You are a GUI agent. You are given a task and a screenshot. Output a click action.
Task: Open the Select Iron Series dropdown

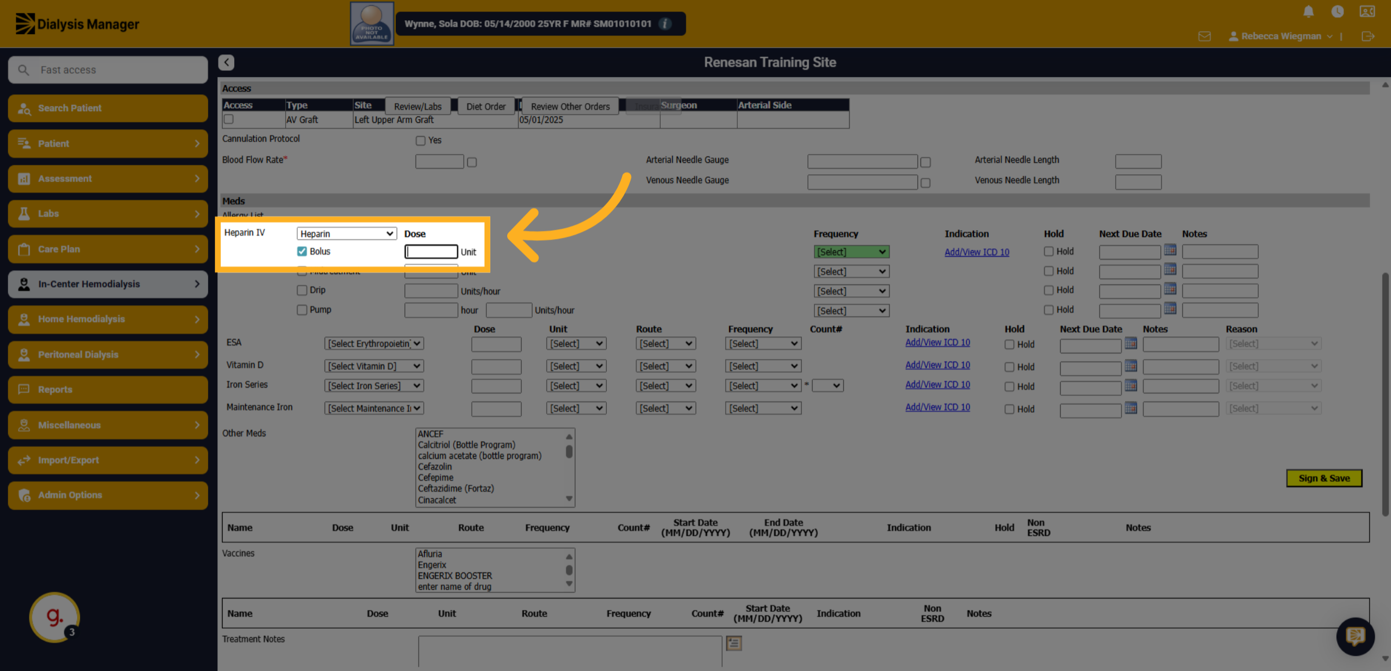(x=374, y=386)
